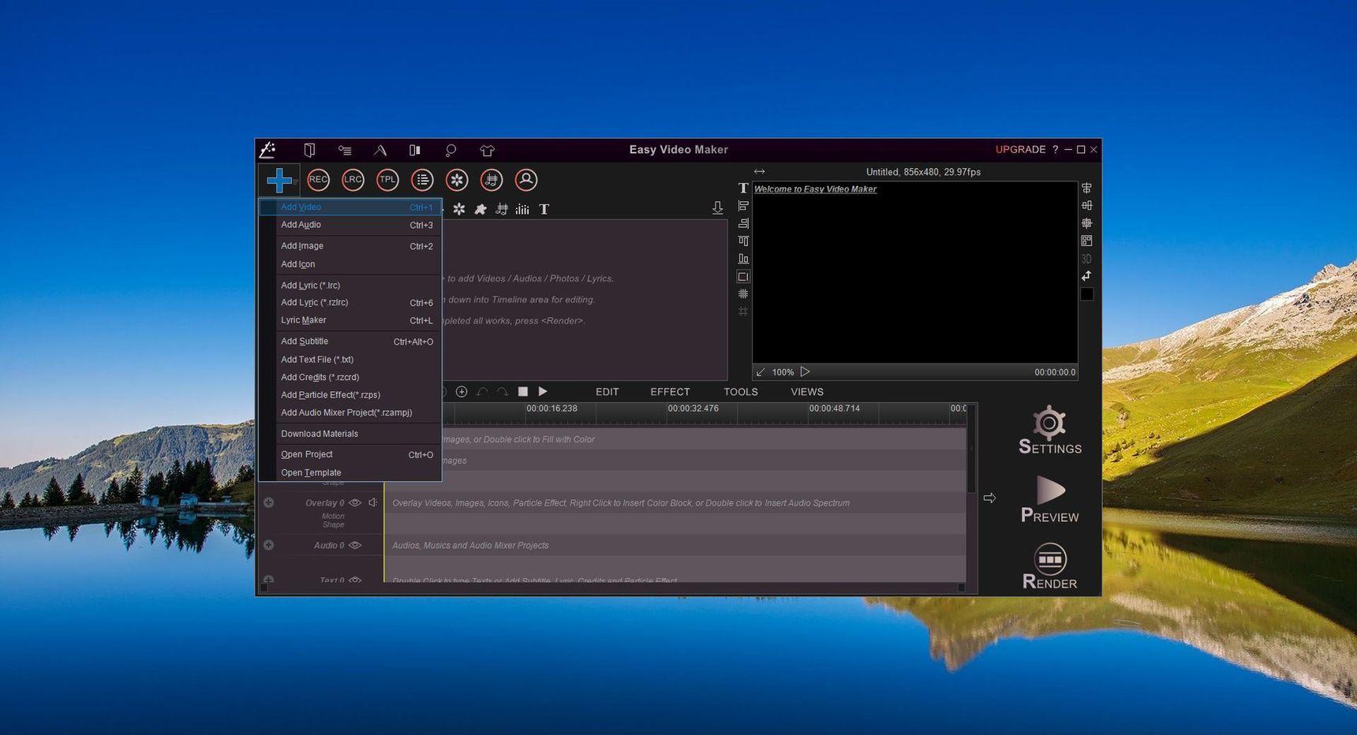Screen dimensions: 1357x735
Task: Select Add Particle Effect menu entry
Action: (x=350, y=395)
